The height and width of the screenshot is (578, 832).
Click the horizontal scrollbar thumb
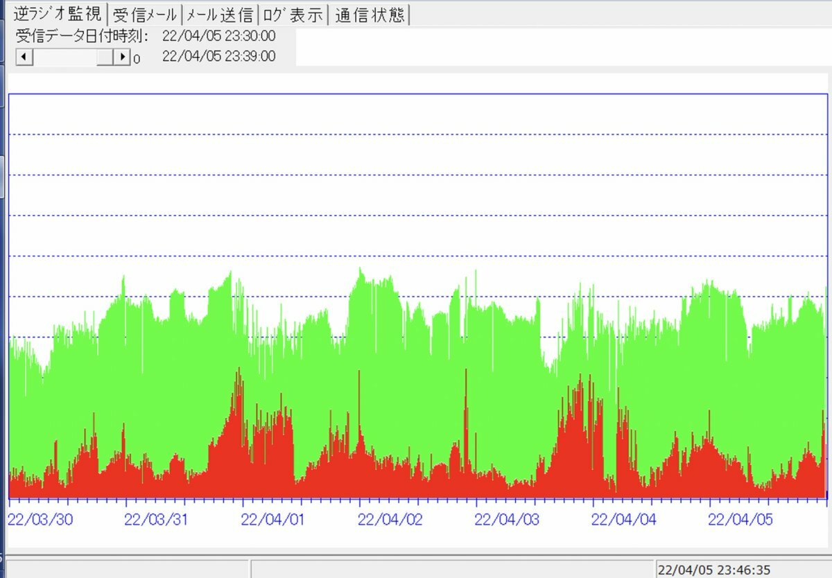click(105, 58)
